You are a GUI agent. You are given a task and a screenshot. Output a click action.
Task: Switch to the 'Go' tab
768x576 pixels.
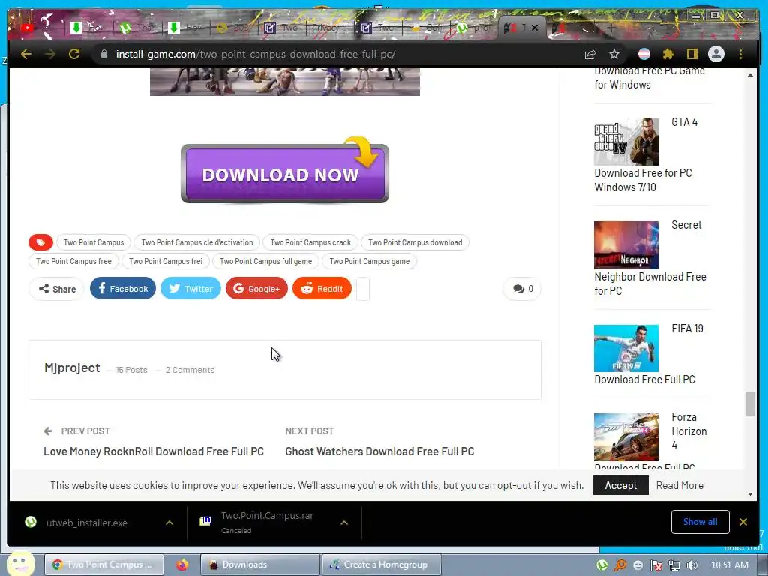(426, 28)
